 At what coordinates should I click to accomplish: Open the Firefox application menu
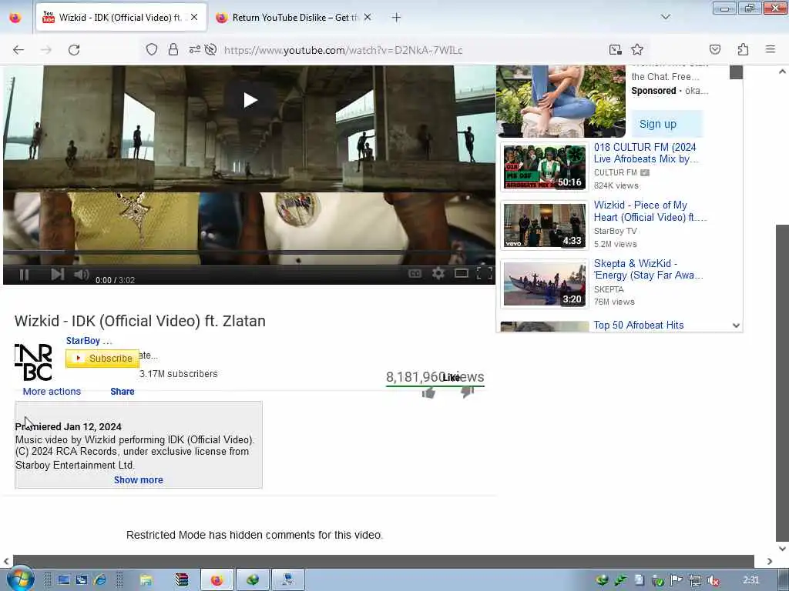(x=771, y=49)
